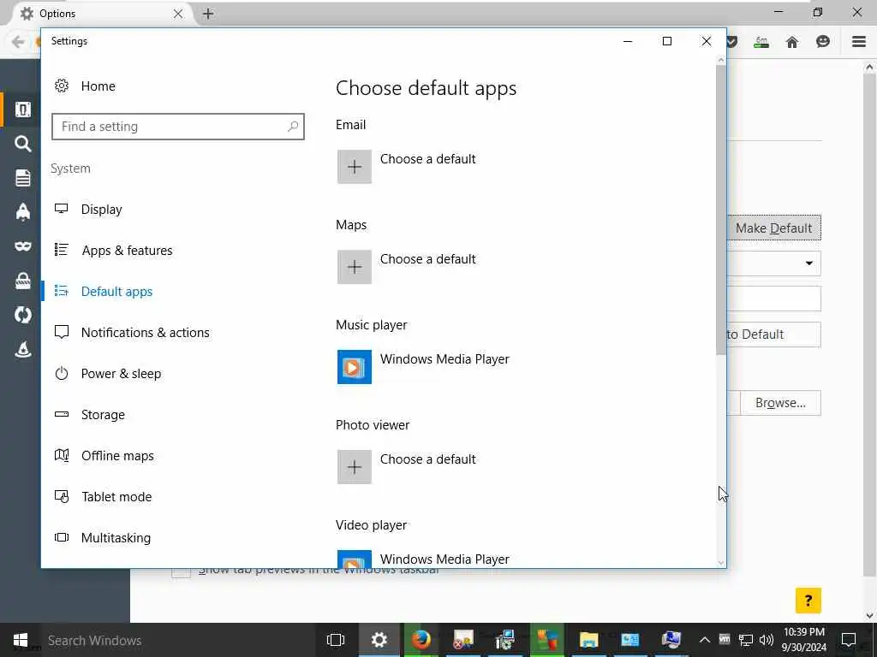Open Windows Start menu
Image resolution: width=877 pixels, height=657 pixels.
[21, 640]
